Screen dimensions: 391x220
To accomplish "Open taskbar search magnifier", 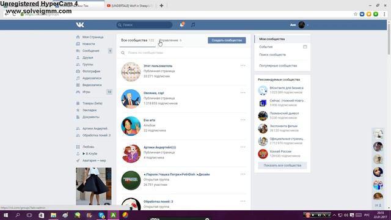I will tap(18, 215).
